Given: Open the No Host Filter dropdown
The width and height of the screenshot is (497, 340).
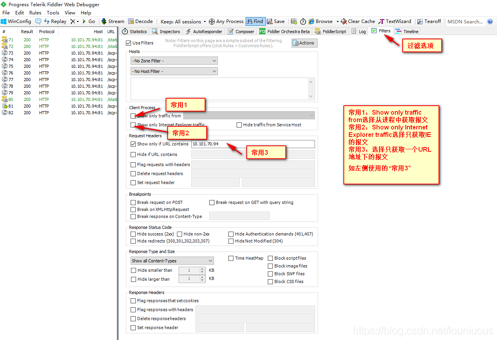Looking at the screenshot, I should click(x=174, y=71).
